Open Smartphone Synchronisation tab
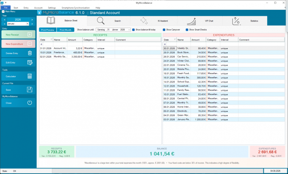The image size is (288, 174). [75, 8]
